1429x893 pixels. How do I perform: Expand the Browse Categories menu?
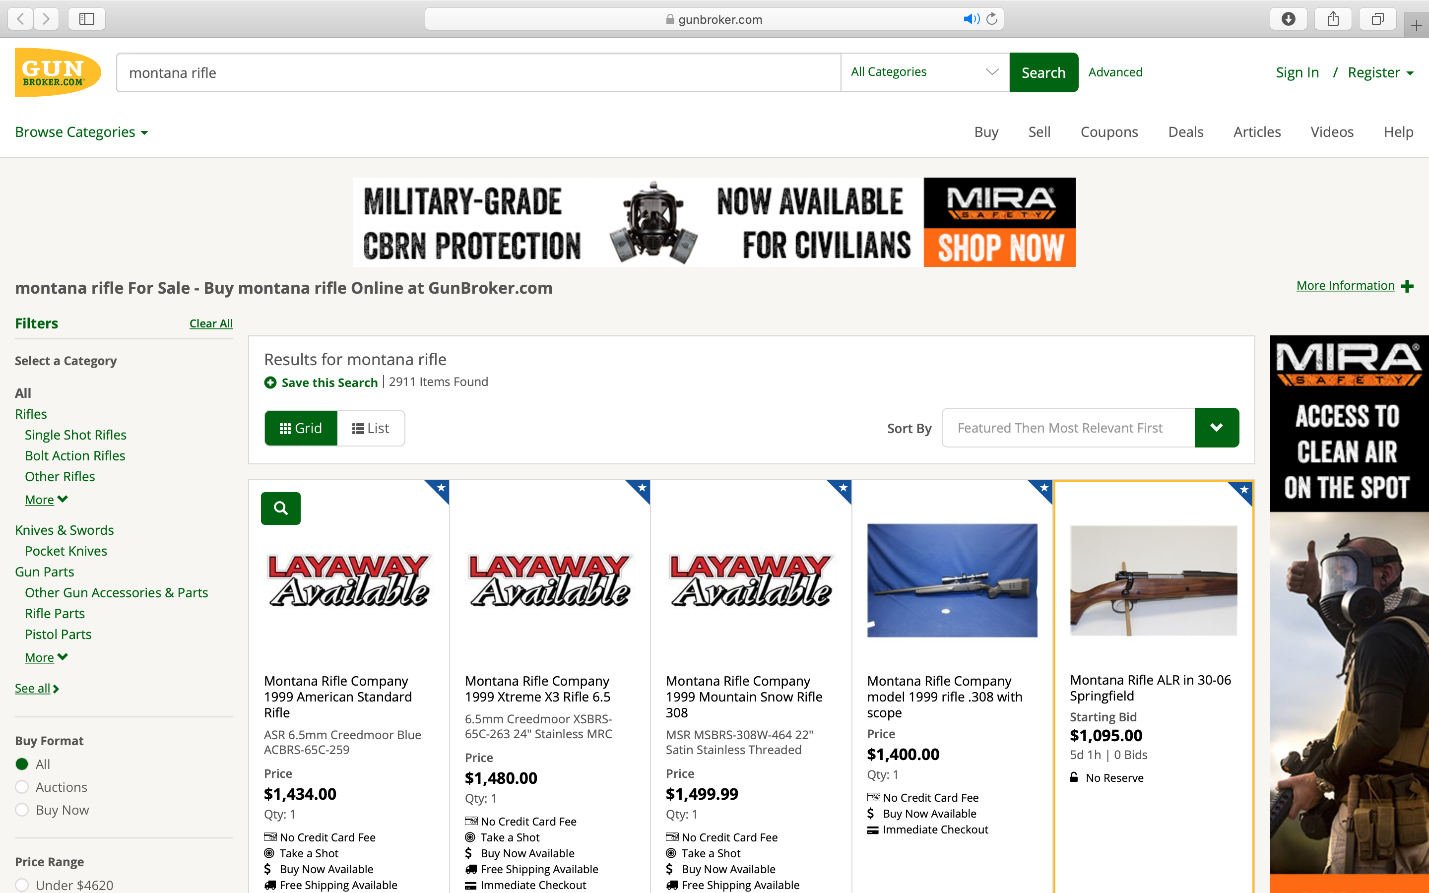[x=81, y=131]
